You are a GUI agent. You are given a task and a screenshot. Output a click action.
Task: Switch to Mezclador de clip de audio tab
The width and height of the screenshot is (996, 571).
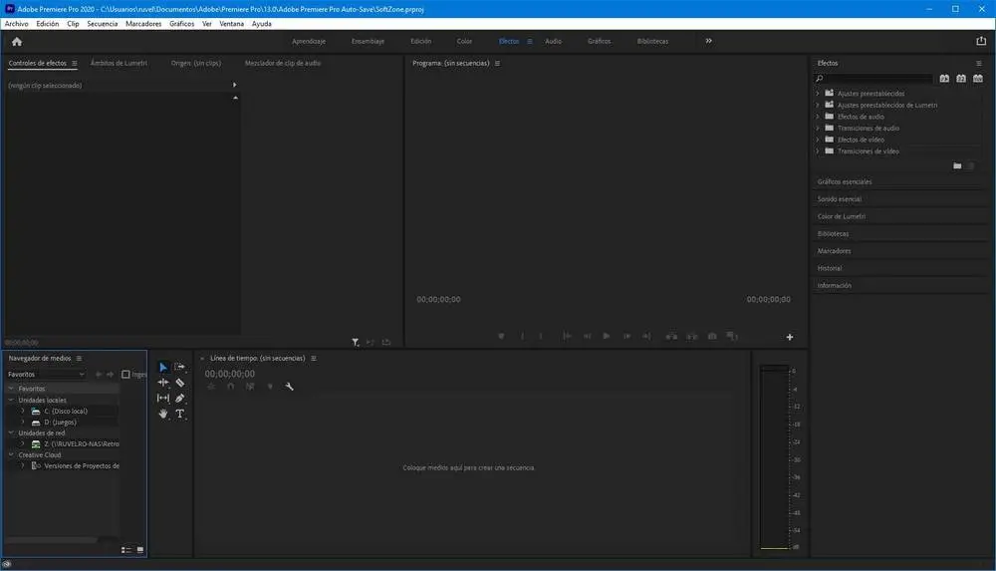click(x=283, y=63)
